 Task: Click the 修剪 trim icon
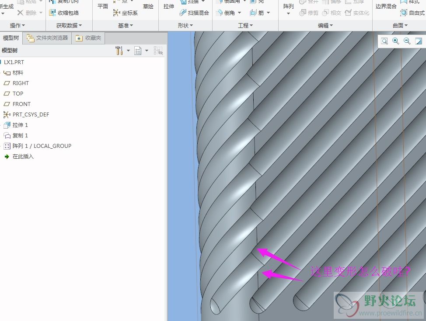click(302, 13)
